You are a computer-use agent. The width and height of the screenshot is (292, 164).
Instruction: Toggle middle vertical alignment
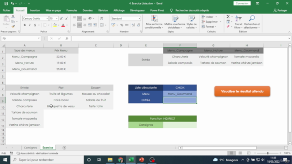79,18
